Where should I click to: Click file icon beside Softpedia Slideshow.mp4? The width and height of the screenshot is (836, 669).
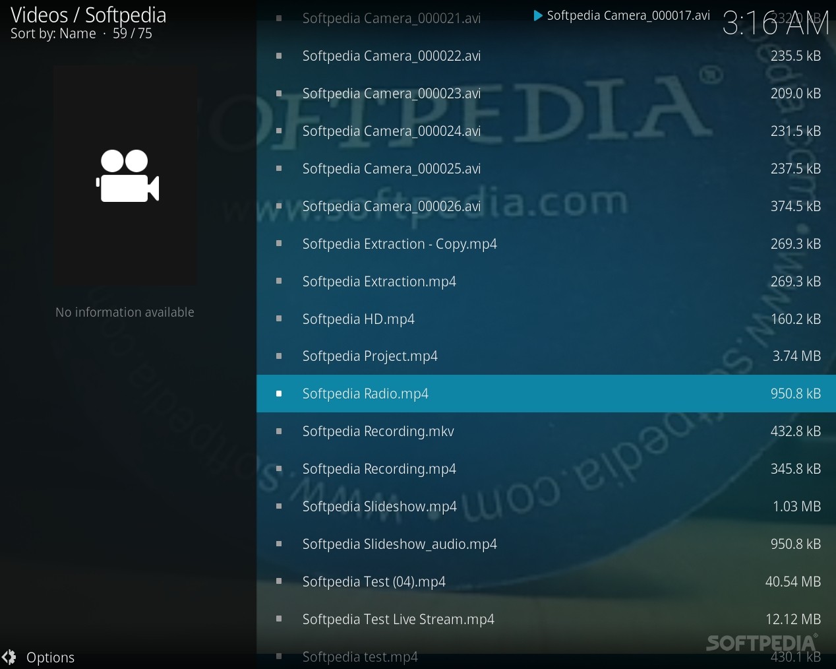pyautogui.click(x=279, y=507)
